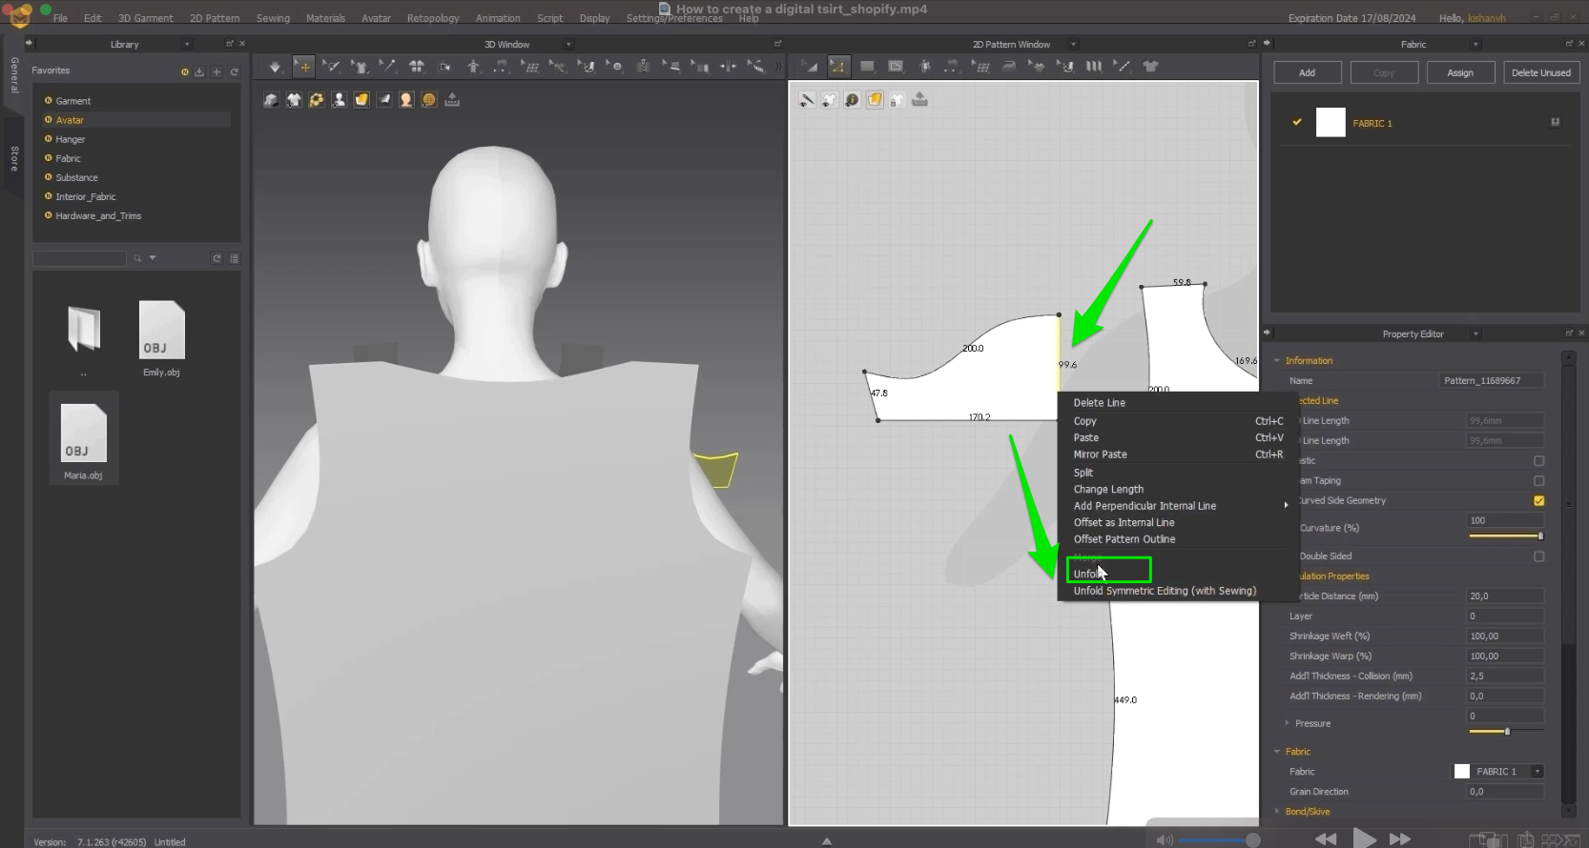Click the Delete Unused button
This screenshot has height=848, width=1589.
coord(1540,72)
